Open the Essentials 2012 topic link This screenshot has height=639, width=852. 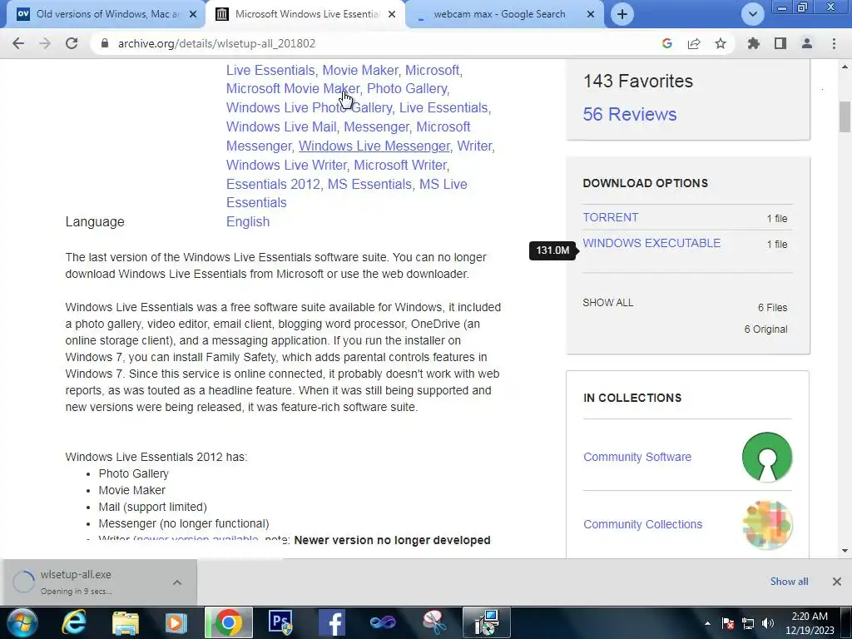[273, 184]
